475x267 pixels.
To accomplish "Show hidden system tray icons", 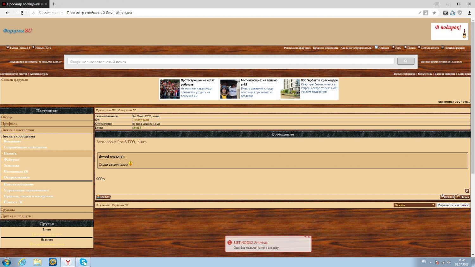I will point(431,262).
